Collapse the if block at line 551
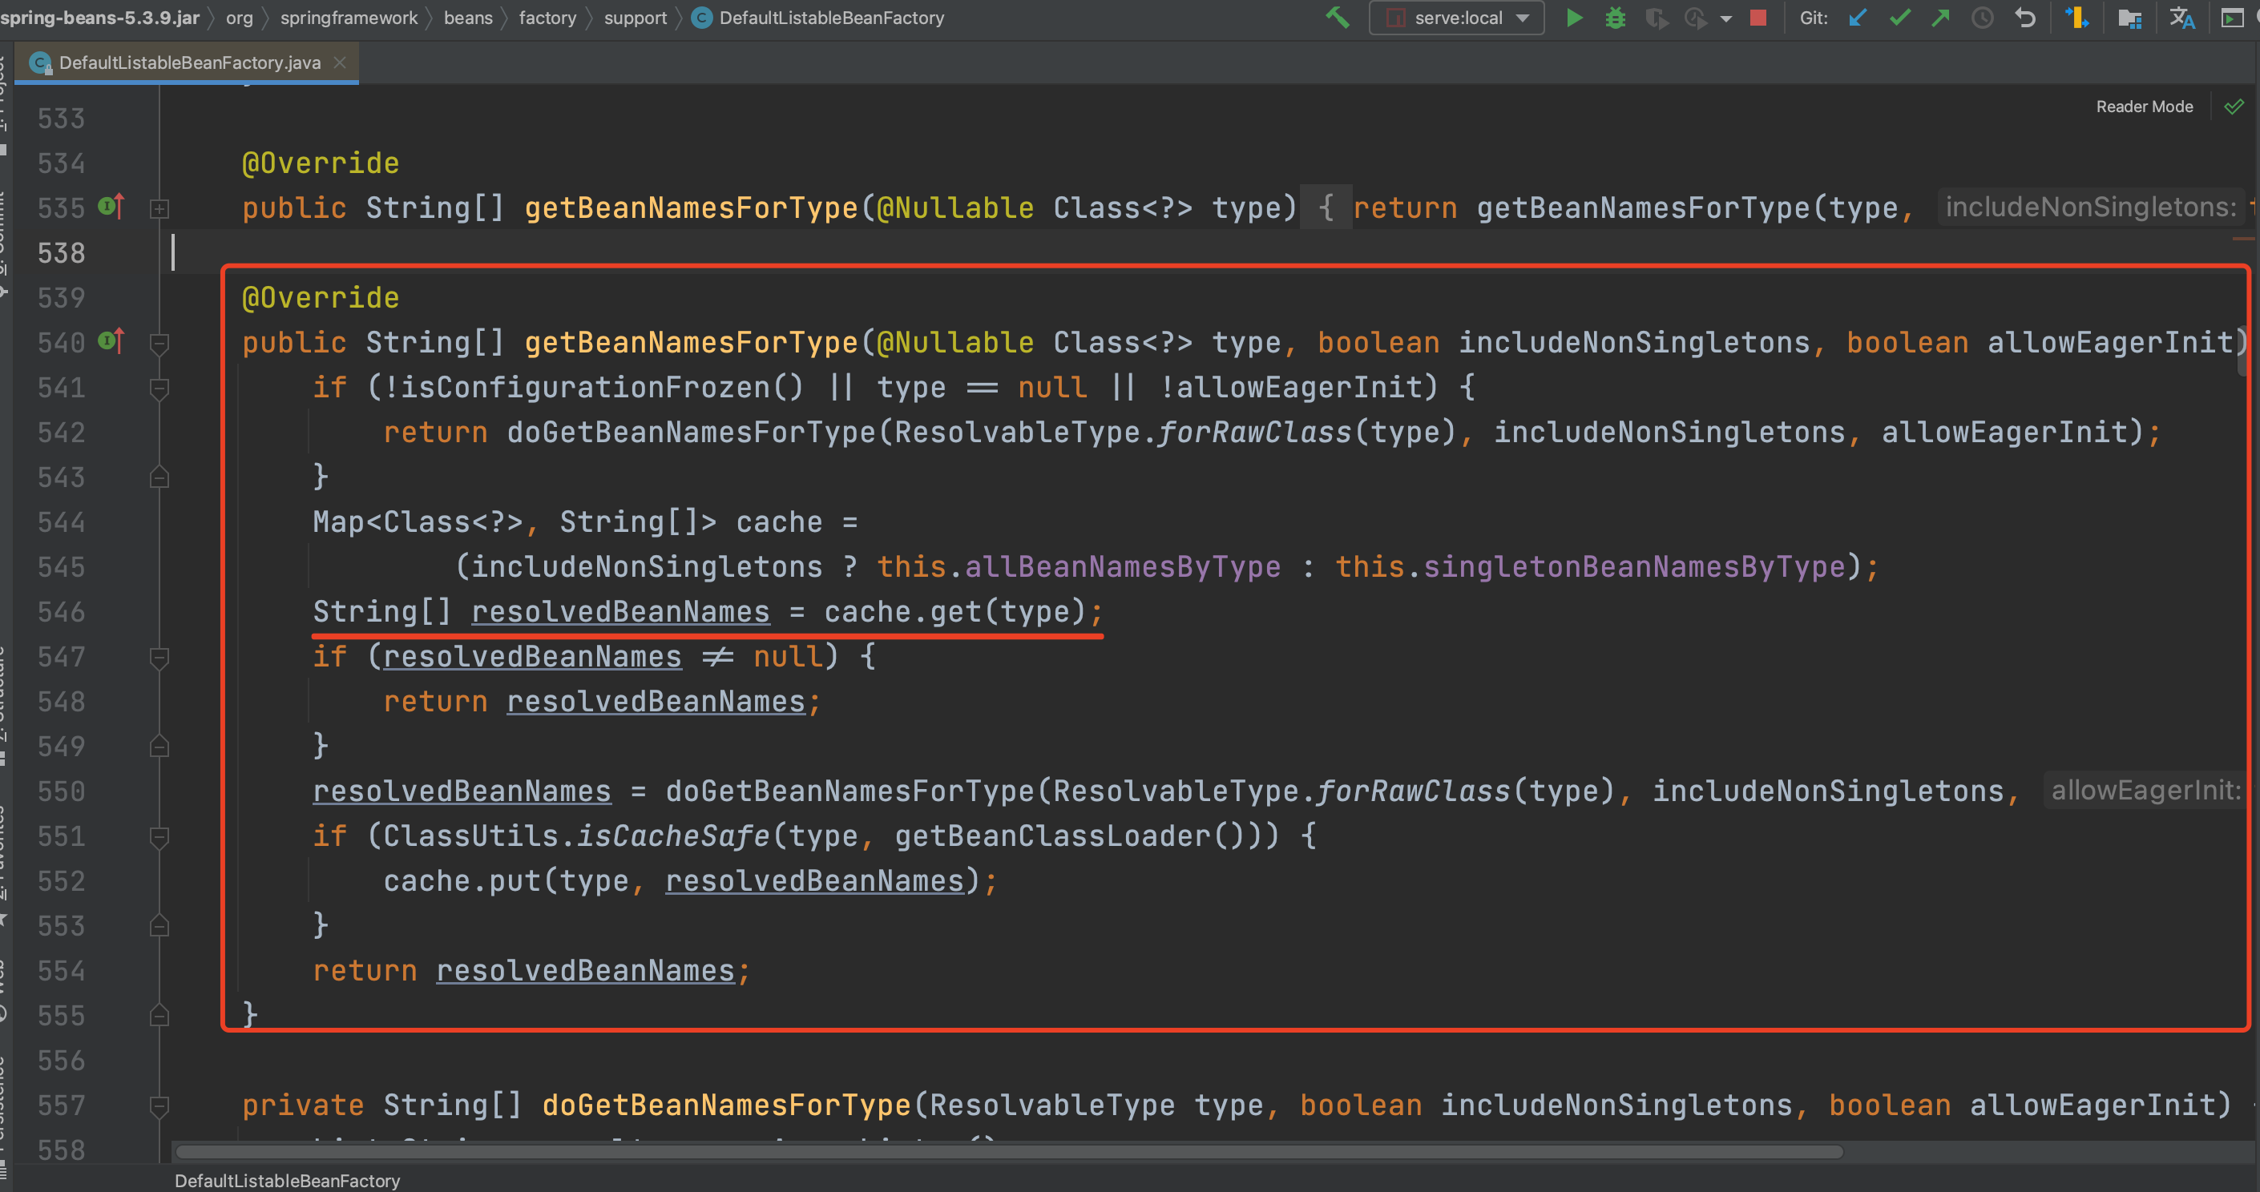 coord(159,838)
